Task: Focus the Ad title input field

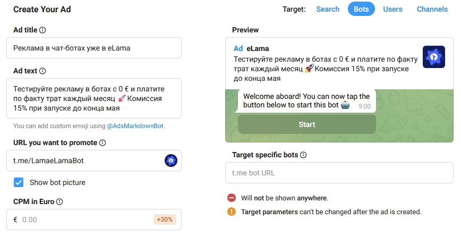Action: pos(94,48)
